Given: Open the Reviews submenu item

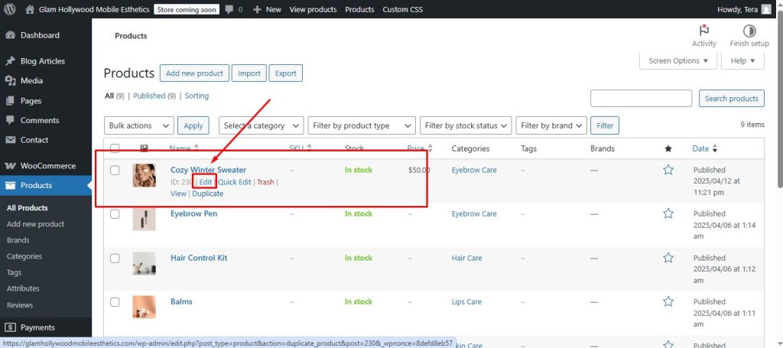Looking at the screenshot, I should click(x=20, y=305).
